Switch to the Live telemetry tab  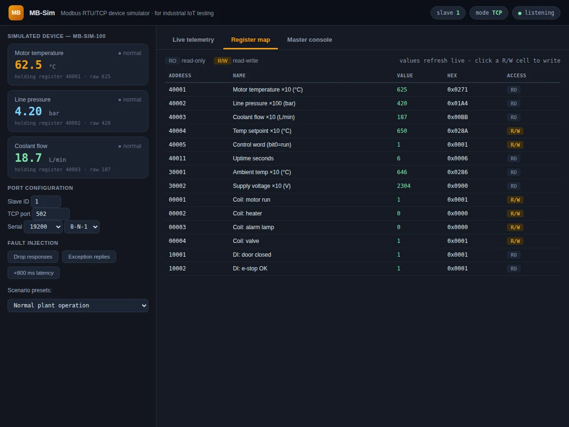coord(193,40)
